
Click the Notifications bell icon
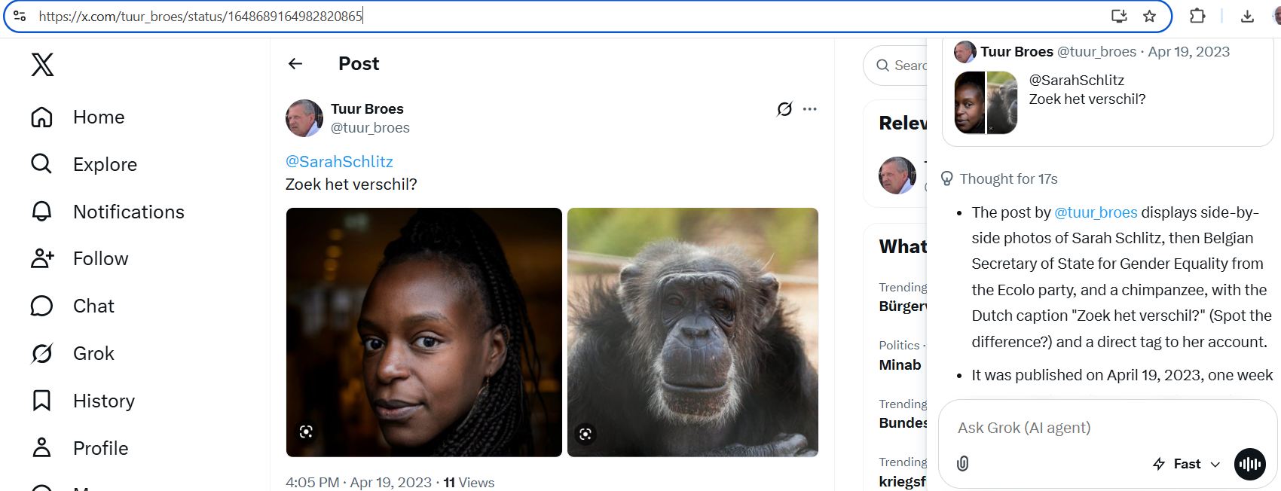(41, 212)
